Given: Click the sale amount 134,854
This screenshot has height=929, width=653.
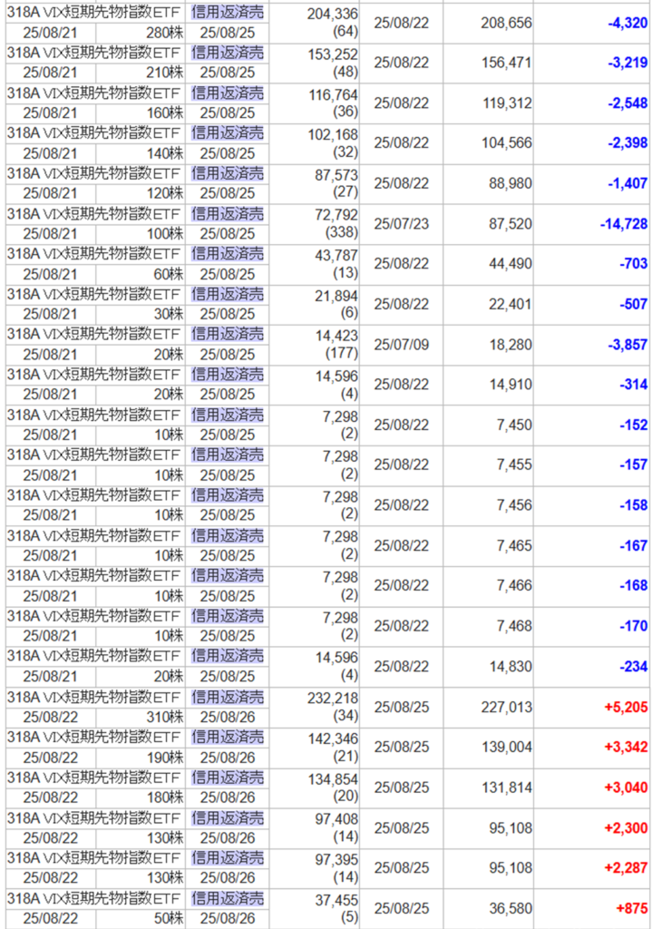Looking at the screenshot, I should tap(333, 778).
